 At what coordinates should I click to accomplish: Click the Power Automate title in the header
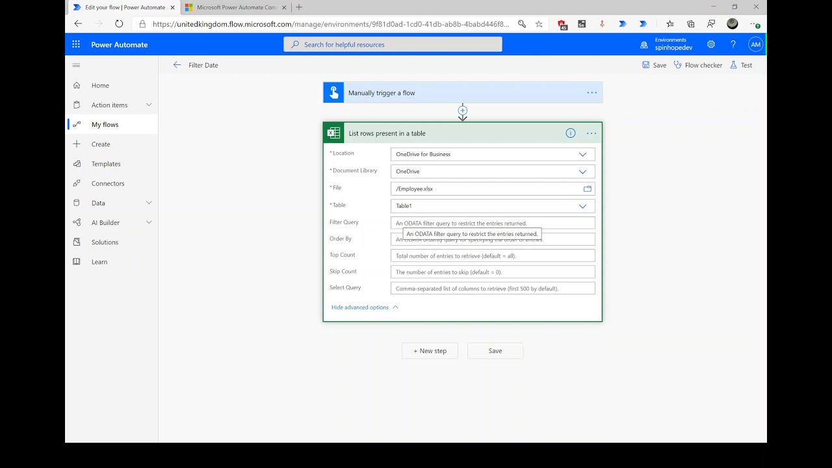point(120,44)
